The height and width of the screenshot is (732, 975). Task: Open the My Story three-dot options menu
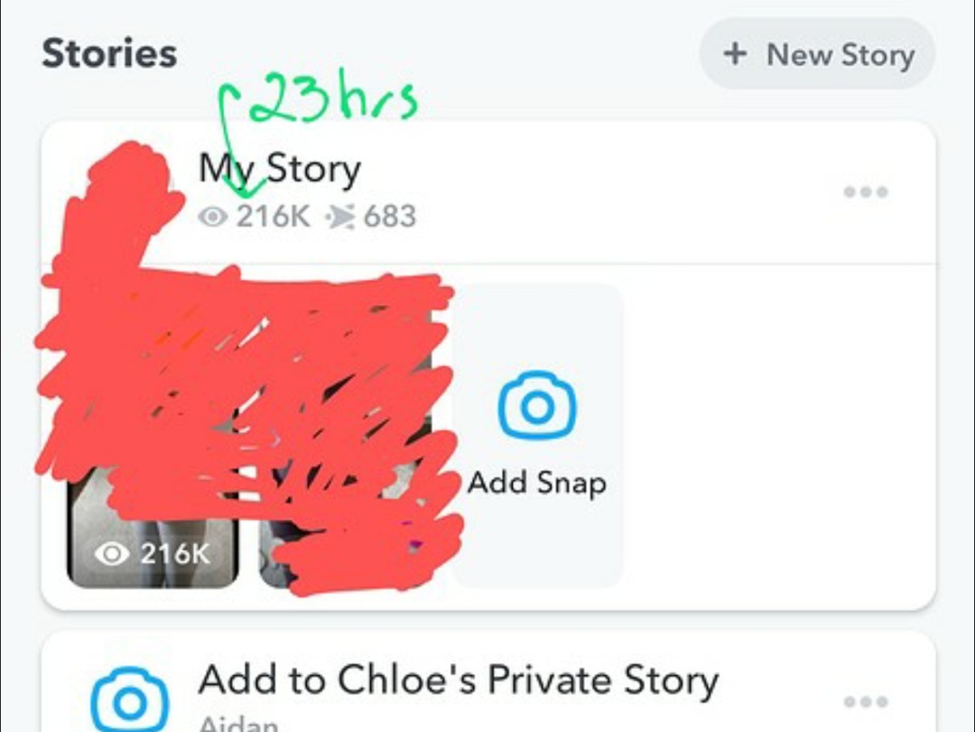click(866, 191)
